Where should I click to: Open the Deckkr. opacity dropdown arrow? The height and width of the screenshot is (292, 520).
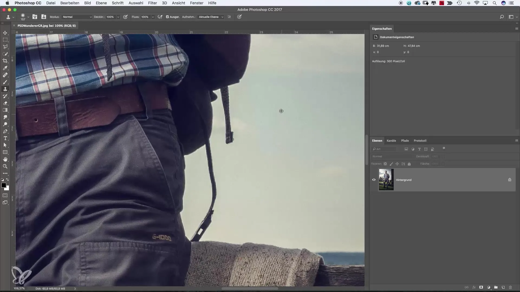click(x=118, y=17)
